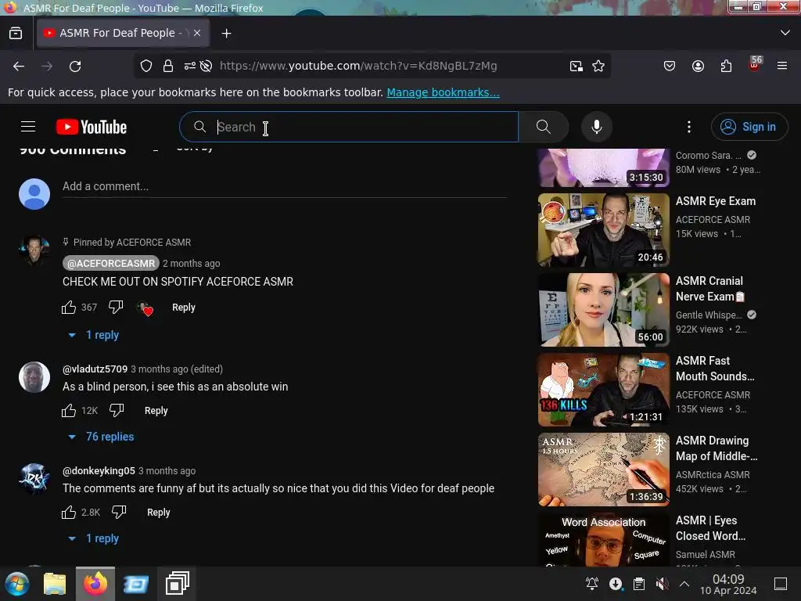
Task: Click the clock showing 04:09
Action: (728, 584)
